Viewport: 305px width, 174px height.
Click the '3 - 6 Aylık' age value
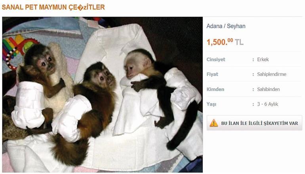coord(267,104)
